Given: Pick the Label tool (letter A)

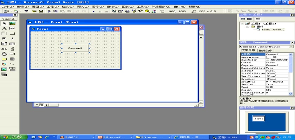Looking at the screenshot, I should click(4, 28).
